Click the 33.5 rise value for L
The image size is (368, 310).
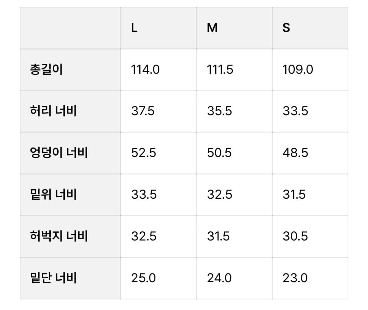tap(144, 194)
